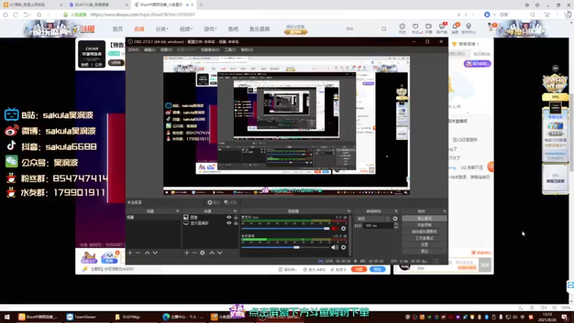Open the Douyu history clock icon

click(402, 28)
